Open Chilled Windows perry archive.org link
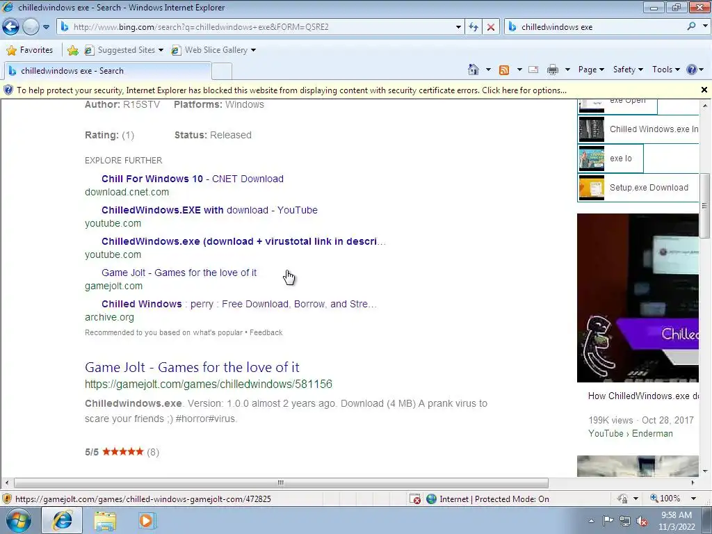Image resolution: width=712 pixels, height=534 pixels. [x=239, y=305]
